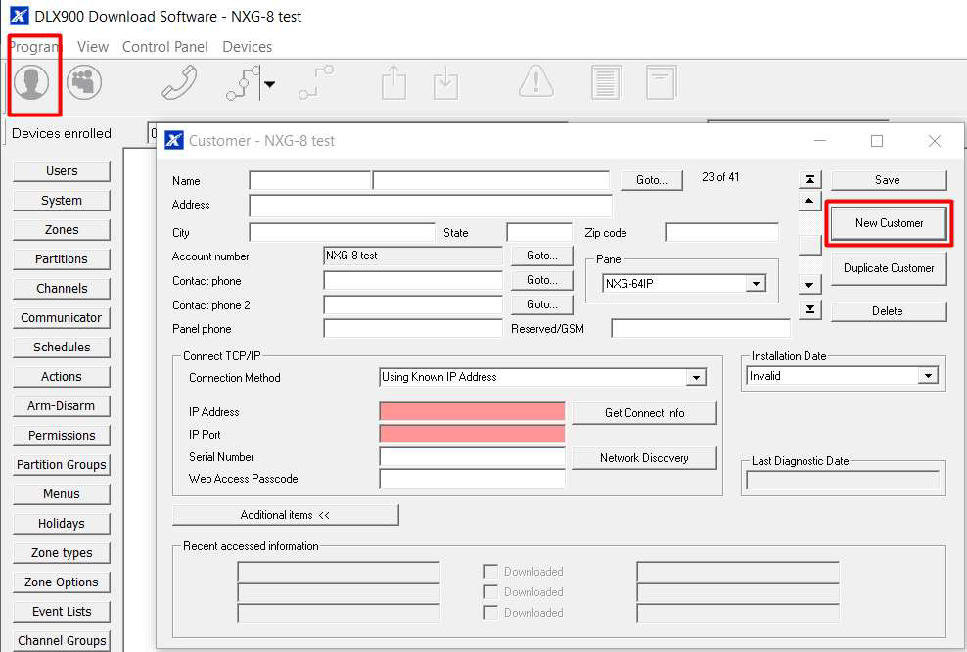The width and height of the screenshot is (967, 652).
Task: Click the Duplicate Customer button
Action: pos(889,268)
